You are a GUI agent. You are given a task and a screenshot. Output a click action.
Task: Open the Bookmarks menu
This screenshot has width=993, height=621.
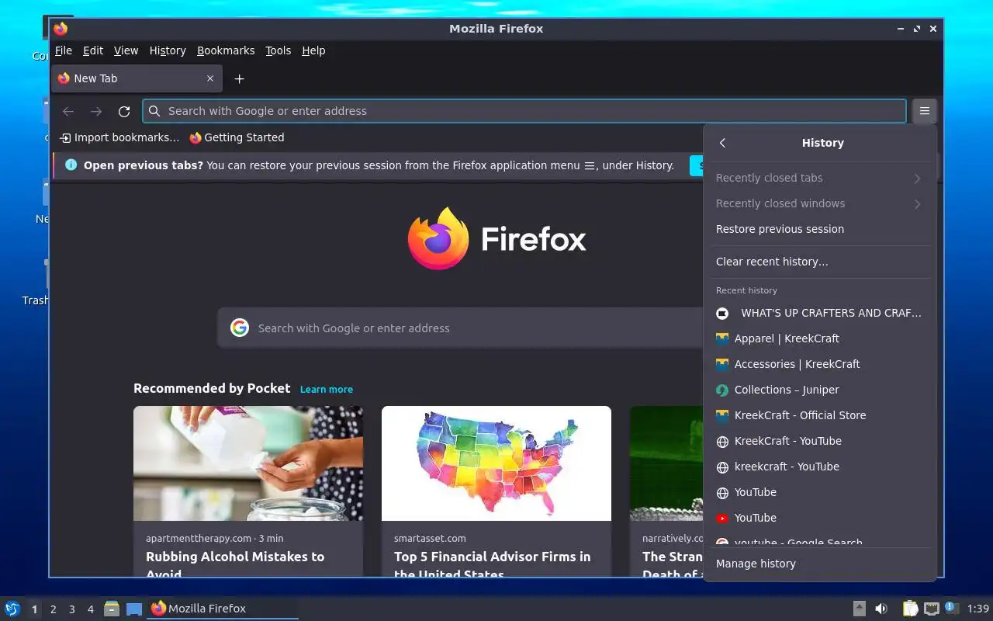[x=226, y=50]
